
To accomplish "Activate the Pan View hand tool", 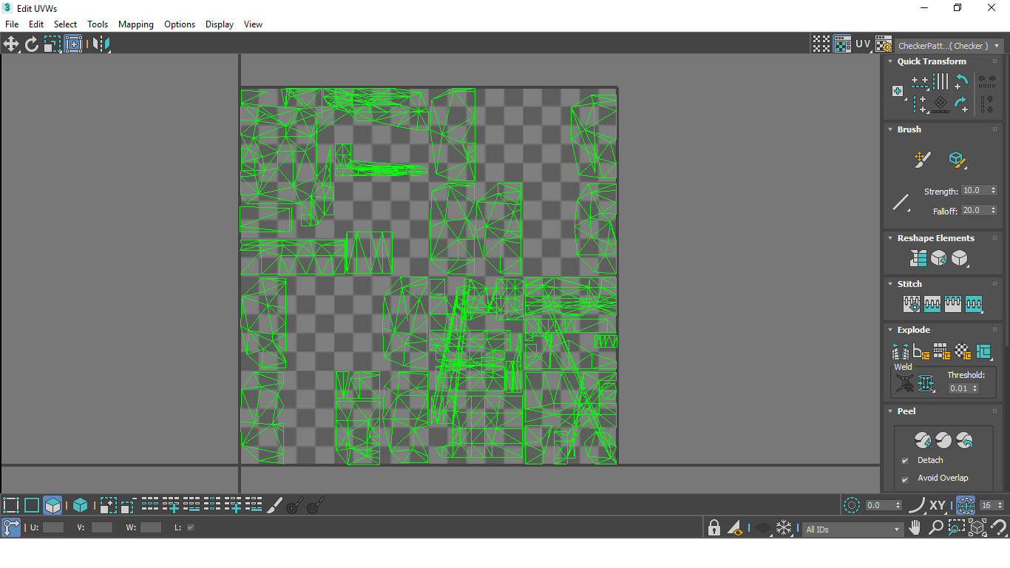I will [915, 528].
